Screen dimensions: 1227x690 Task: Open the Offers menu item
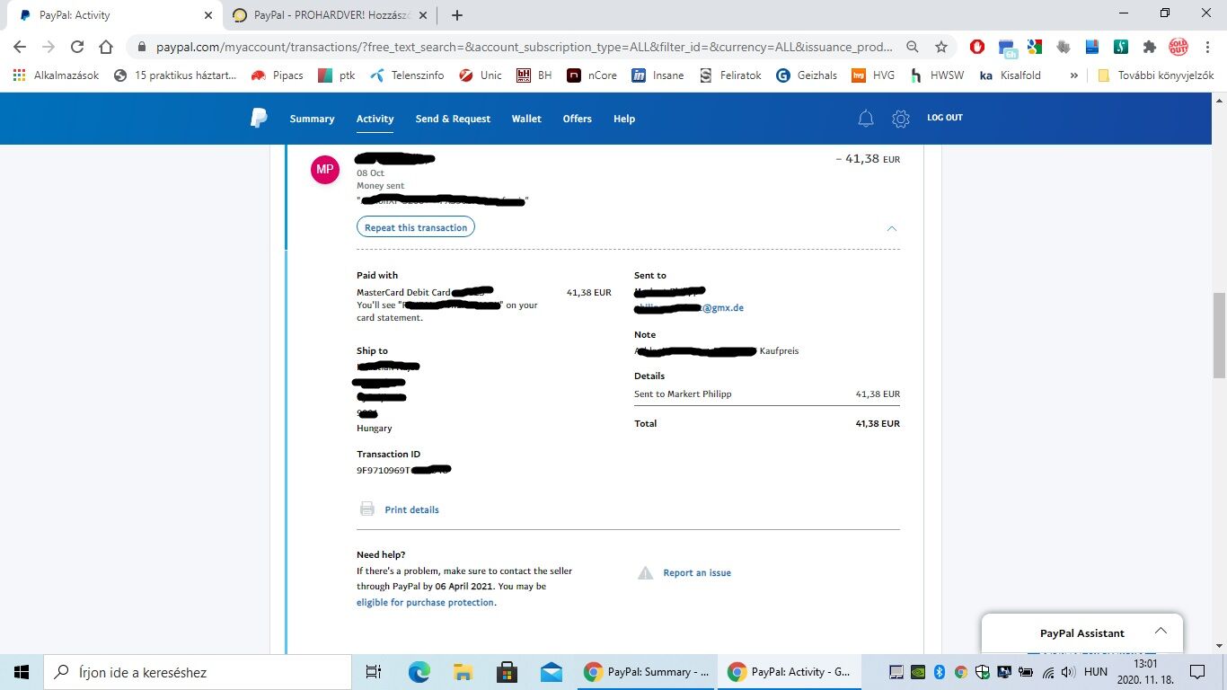pyautogui.click(x=578, y=119)
